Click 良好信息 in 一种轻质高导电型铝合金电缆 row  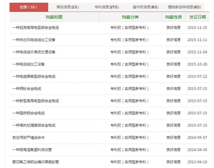pyautogui.click(x=174, y=28)
